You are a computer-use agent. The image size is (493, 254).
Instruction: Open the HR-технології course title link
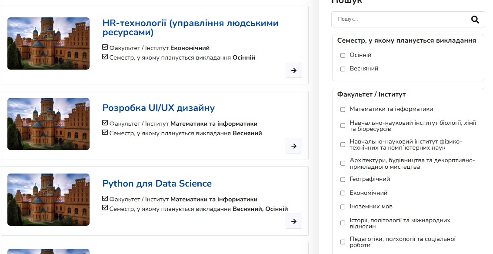(x=190, y=28)
